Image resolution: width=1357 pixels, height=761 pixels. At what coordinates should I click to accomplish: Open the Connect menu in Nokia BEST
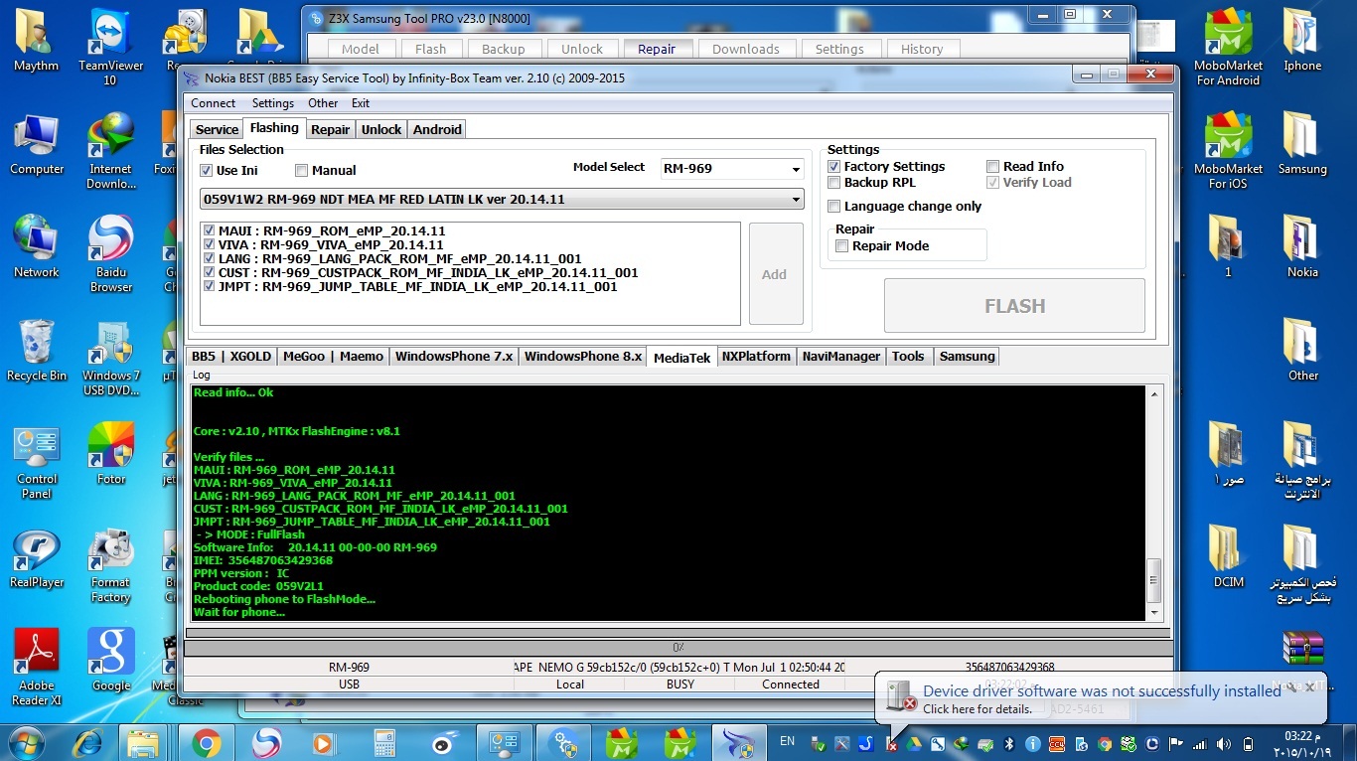[x=214, y=103]
